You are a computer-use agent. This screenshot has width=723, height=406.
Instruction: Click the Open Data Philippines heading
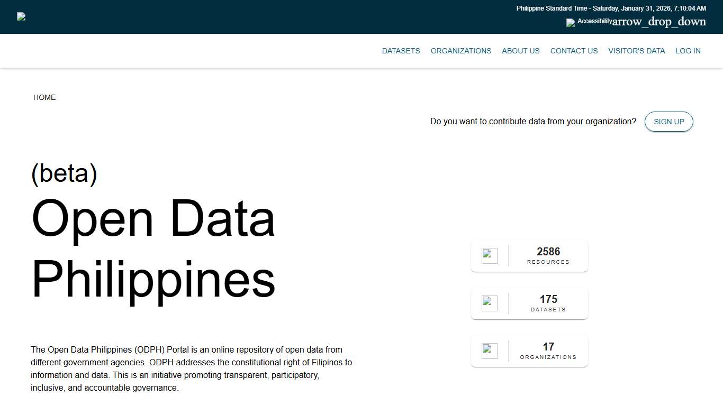[153, 248]
